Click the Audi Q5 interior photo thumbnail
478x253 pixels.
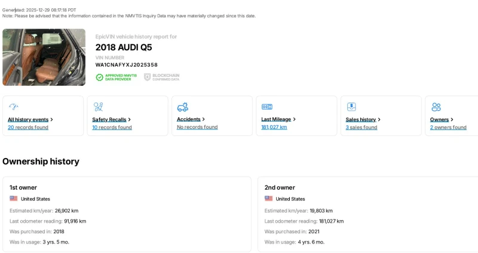coord(44,57)
